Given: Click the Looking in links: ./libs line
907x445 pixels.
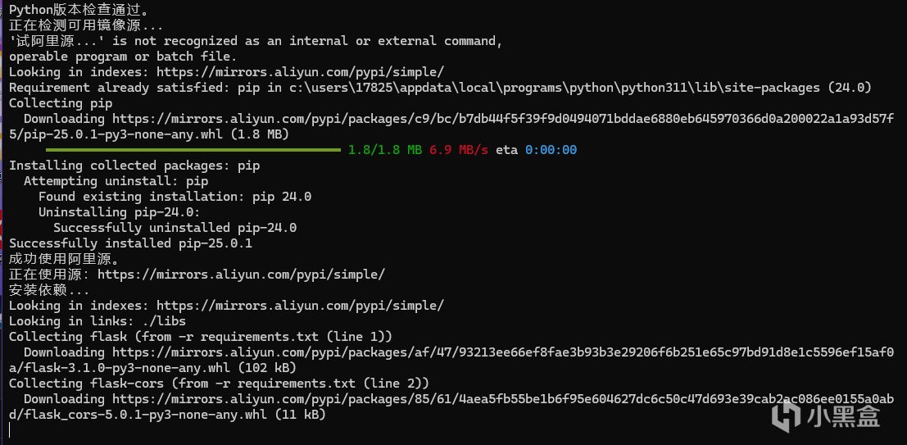Looking at the screenshot, I should [x=98, y=321].
